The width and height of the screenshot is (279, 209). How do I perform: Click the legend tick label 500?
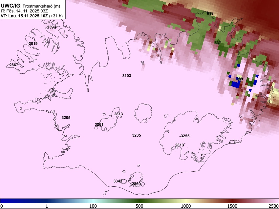[139, 206]
